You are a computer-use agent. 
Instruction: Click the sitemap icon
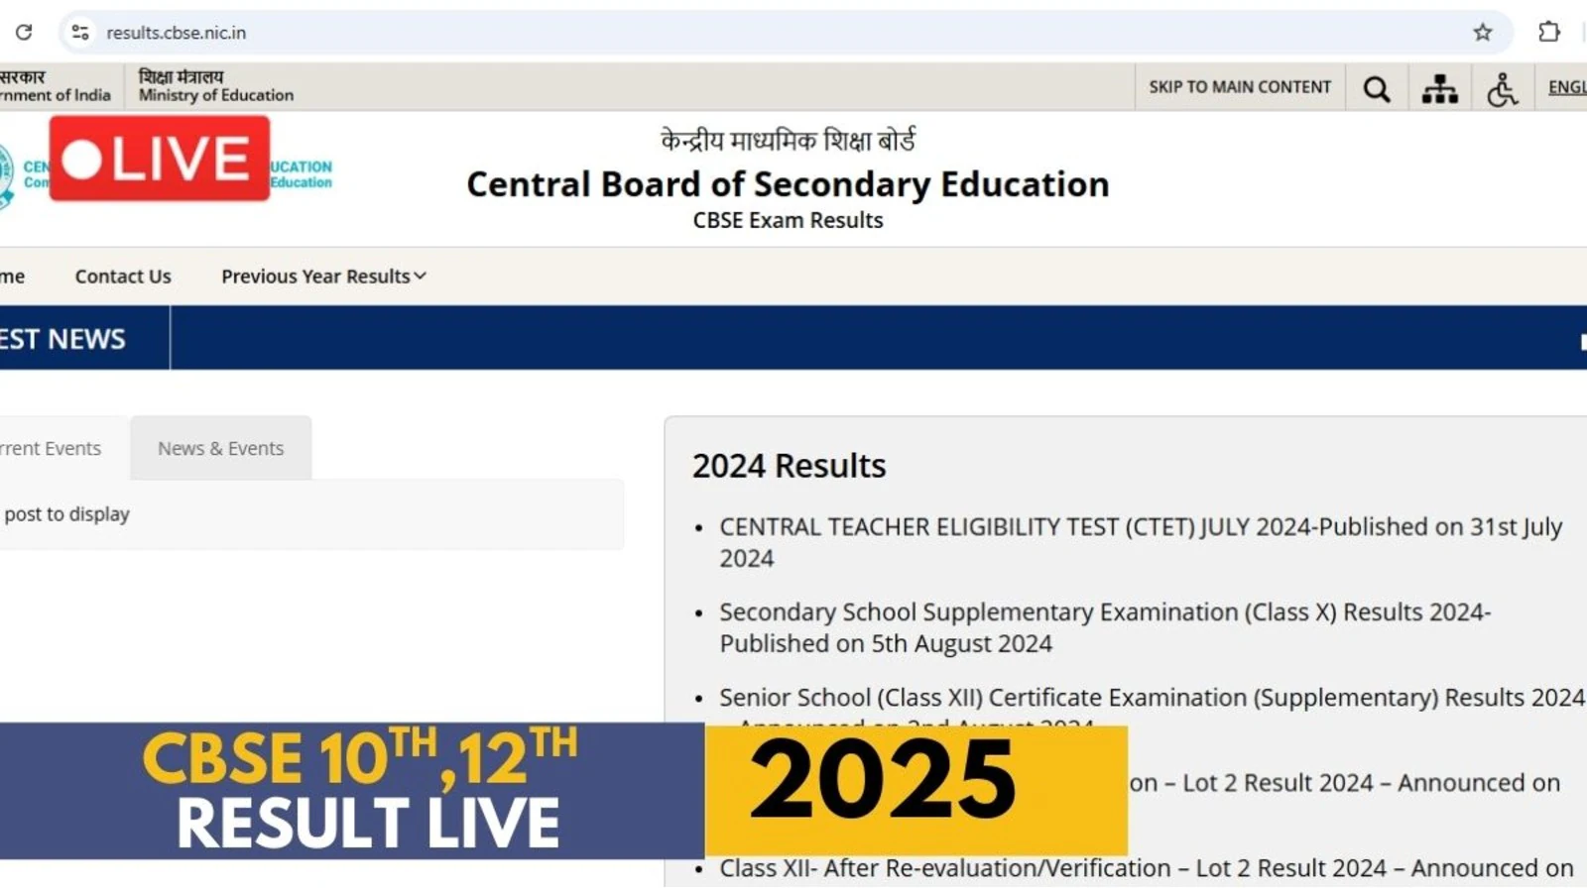1439,87
